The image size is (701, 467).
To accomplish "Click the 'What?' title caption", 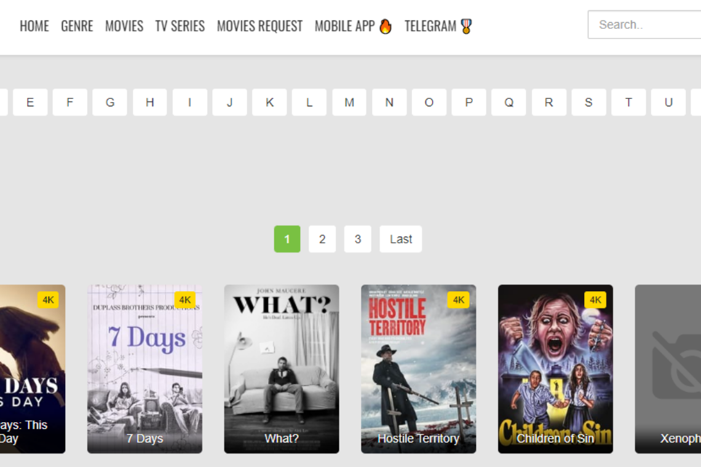I will [282, 438].
